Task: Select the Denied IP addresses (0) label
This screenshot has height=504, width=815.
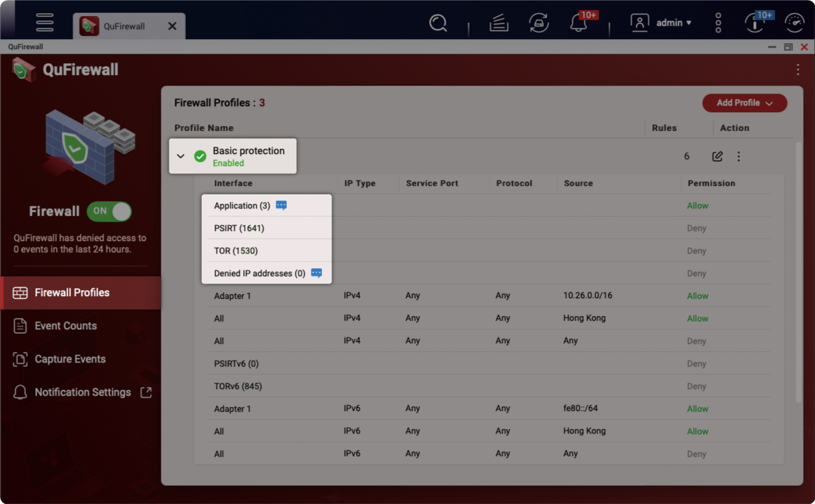Action: 260,274
